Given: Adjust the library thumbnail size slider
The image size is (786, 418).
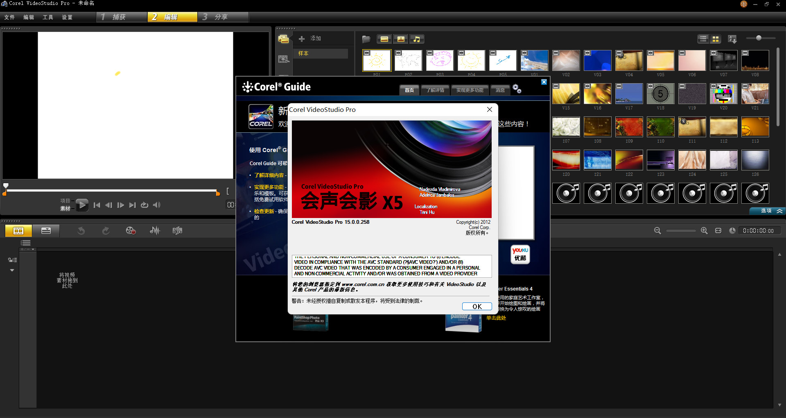Looking at the screenshot, I should pos(759,38).
